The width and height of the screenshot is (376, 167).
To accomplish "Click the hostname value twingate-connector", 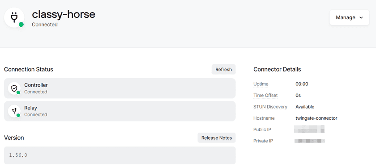I will click(316, 118).
